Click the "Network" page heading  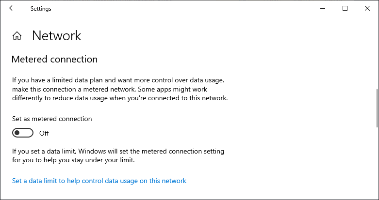click(x=56, y=36)
